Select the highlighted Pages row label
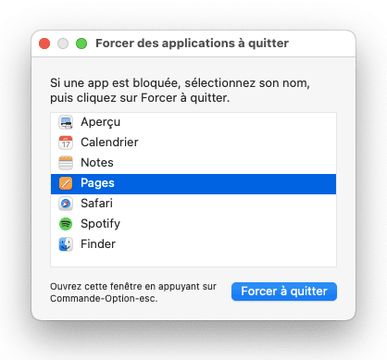 click(x=97, y=183)
